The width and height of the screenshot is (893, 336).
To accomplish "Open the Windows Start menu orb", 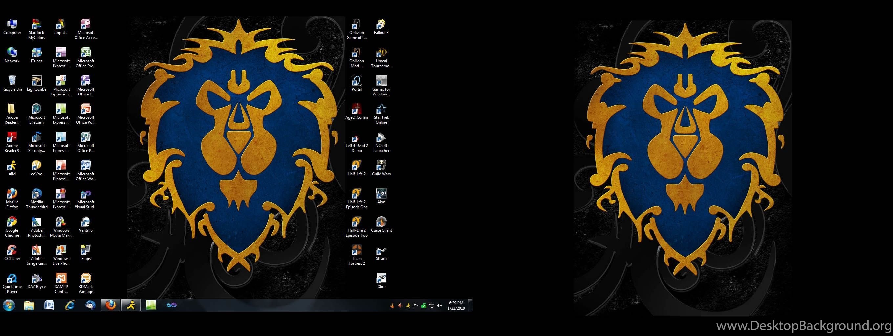I will click(9, 305).
